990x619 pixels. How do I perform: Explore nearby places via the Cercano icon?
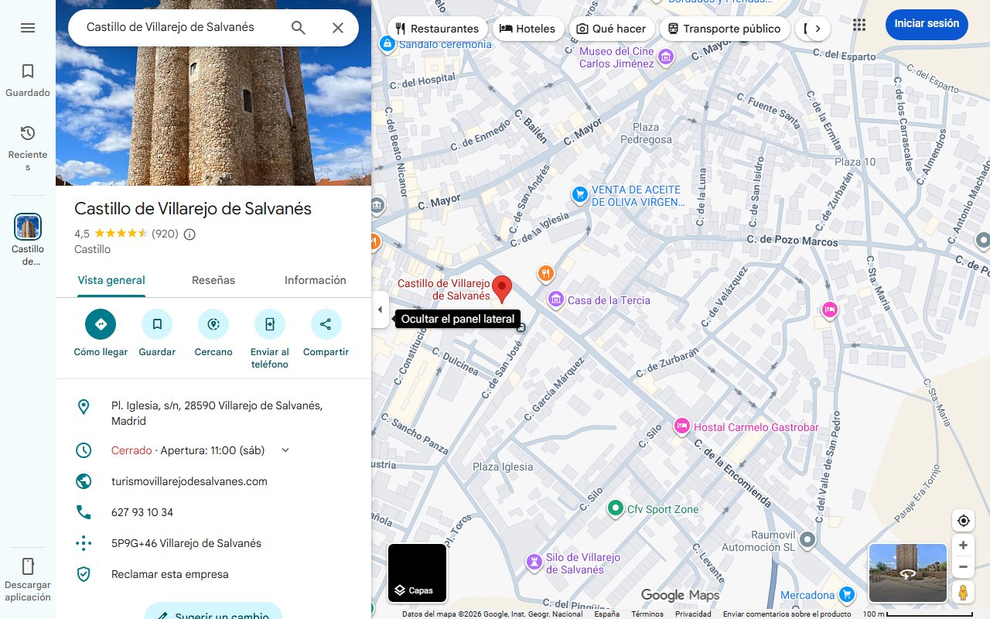[x=213, y=323]
